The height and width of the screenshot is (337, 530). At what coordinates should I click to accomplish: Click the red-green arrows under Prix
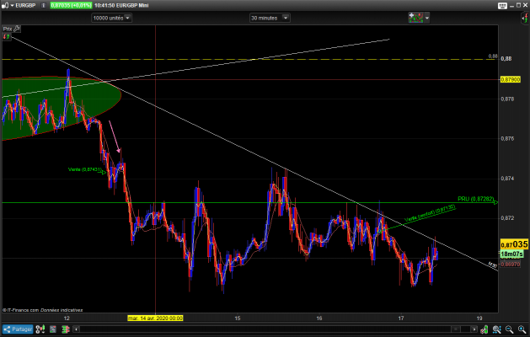(7, 36)
